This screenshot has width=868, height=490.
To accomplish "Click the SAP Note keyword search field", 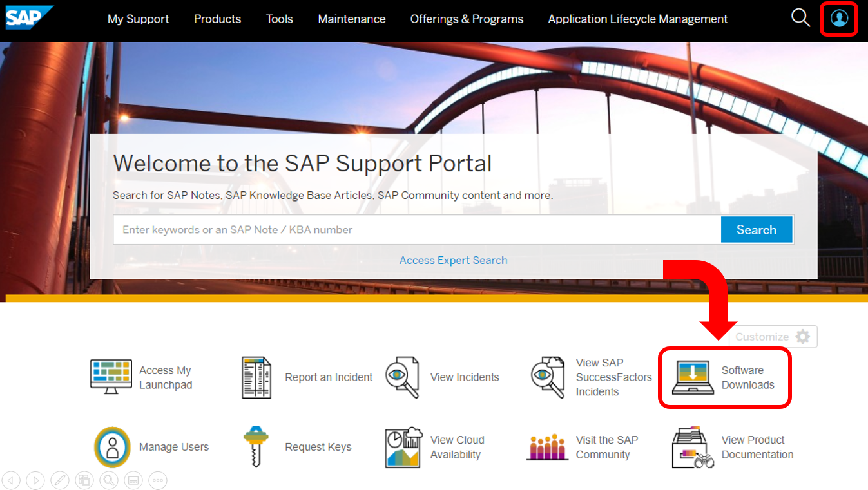I will tap(416, 230).
